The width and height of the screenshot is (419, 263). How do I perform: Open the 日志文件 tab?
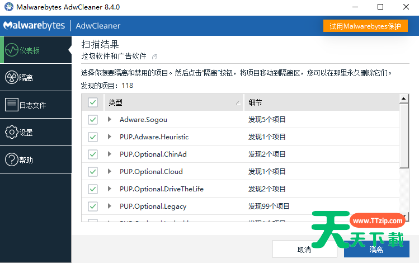(36, 105)
